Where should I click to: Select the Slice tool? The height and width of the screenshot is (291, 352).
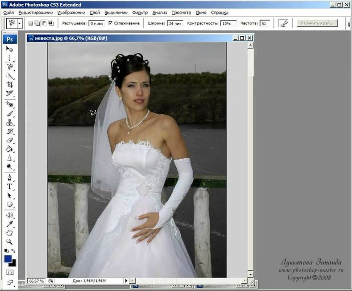tap(10, 93)
